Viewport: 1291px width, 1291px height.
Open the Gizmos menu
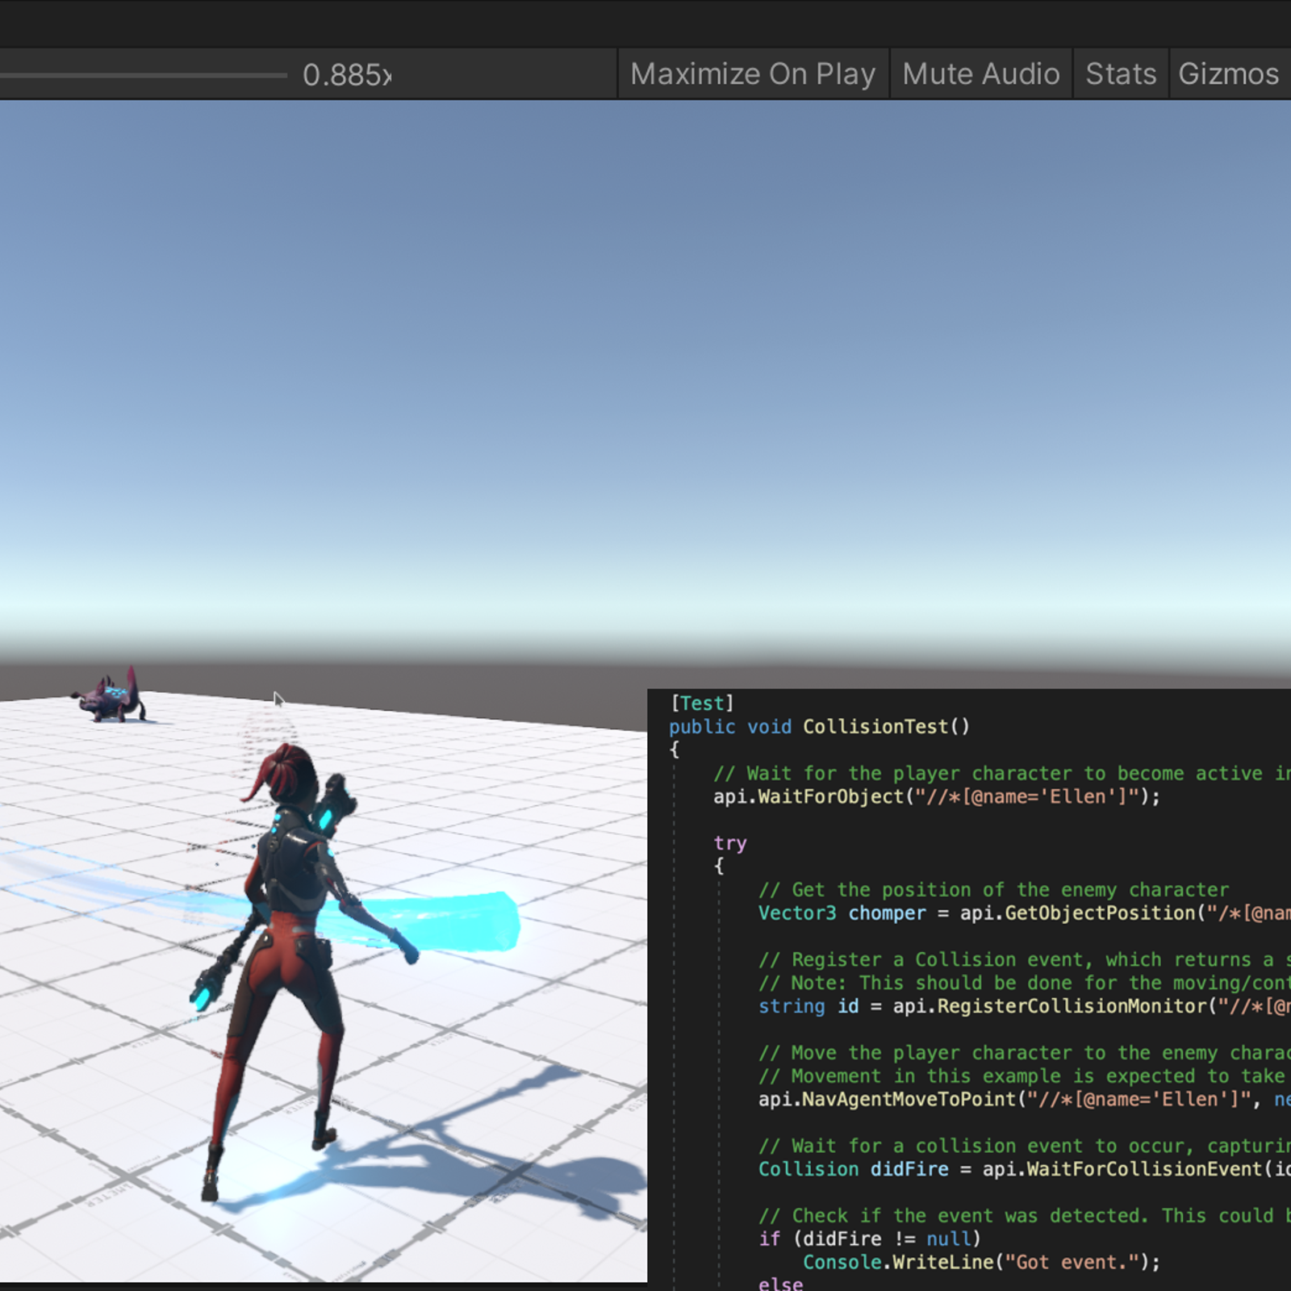pyautogui.click(x=1228, y=74)
